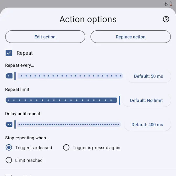The height and width of the screenshot is (176, 176).
Task: Reset delay to Default: 400 ms
Action: (147, 125)
